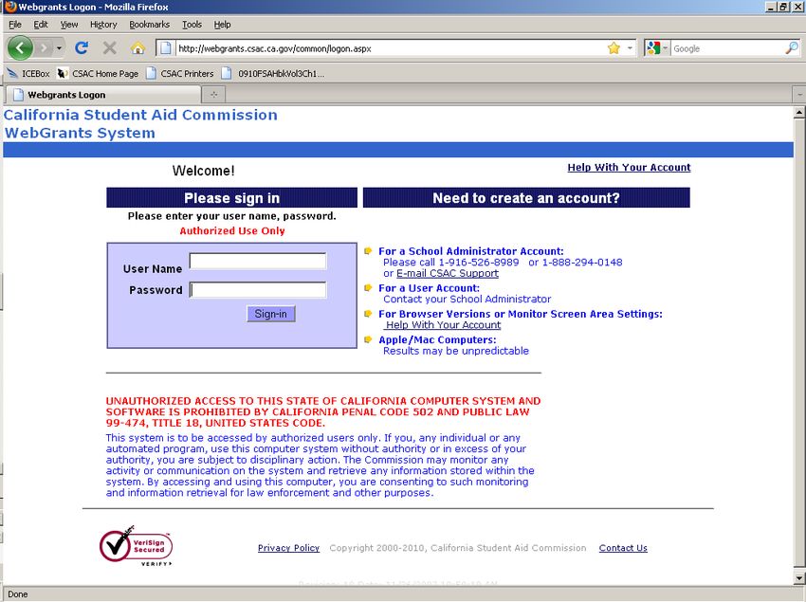Close the Firefox window

[x=797, y=8]
